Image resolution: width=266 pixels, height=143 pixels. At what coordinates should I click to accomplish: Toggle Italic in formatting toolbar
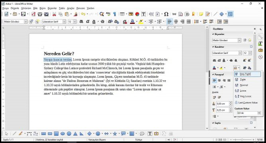[88, 22]
